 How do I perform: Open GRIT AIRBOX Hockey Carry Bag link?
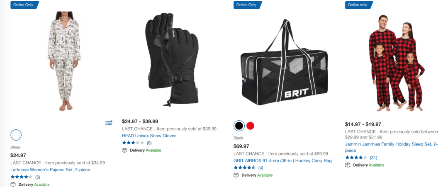(282, 161)
